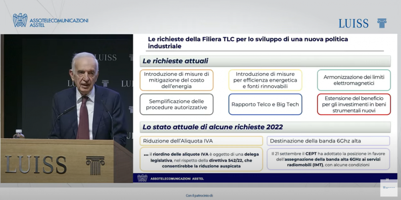Image resolution: width=401 pixels, height=200 pixels.
Task: Click the ASSOTELECOMUNICAZIONI ASSTEL header wordmark
Action: point(59,23)
